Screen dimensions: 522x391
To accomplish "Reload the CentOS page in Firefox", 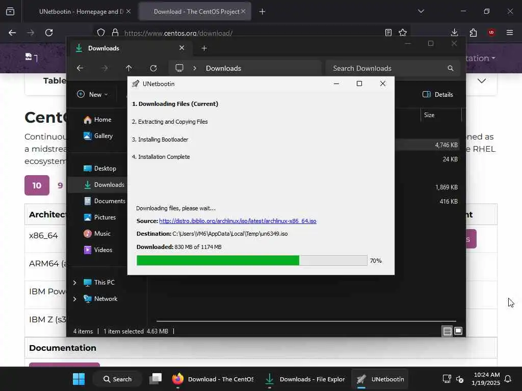I will 49,33.
